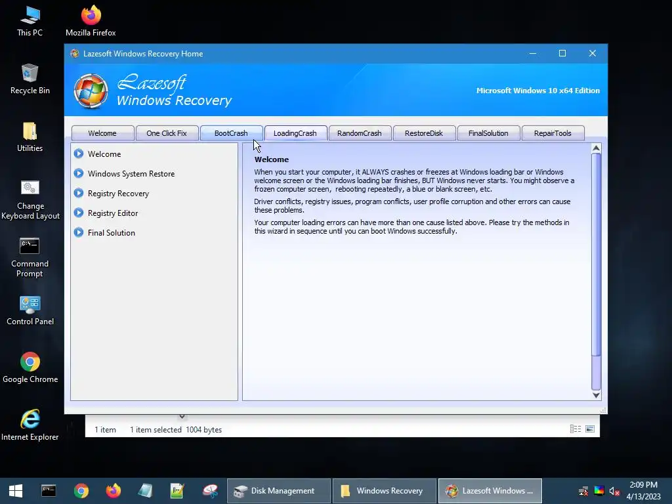Click the Windows System Restore arrow icon
Image resolution: width=672 pixels, height=504 pixels.
click(x=79, y=173)
